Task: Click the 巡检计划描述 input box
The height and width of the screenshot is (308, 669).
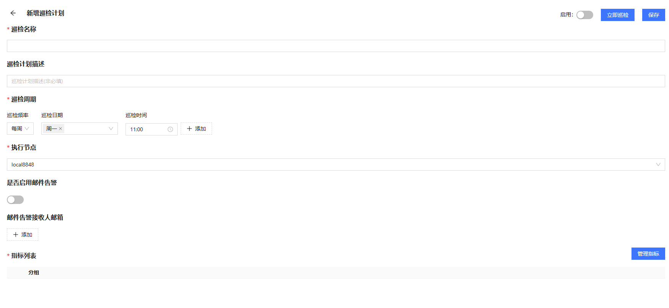Action: pos(336,81)
